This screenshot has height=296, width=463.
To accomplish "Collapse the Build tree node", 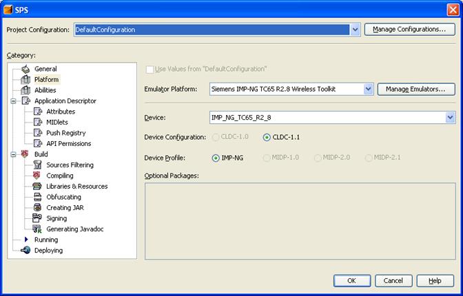I will pos(13,154).
